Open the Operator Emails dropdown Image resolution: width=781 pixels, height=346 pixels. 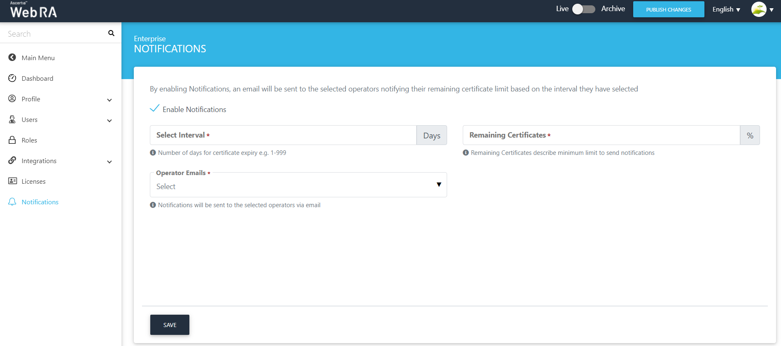click(x=298, y=185)
